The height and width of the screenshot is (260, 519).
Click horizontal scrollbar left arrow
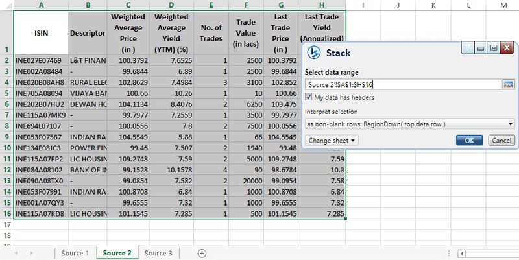click(461, 254)
